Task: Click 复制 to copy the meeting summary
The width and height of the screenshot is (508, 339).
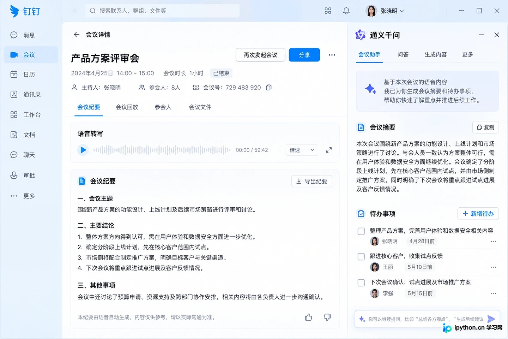Action: tap(485, 127)
